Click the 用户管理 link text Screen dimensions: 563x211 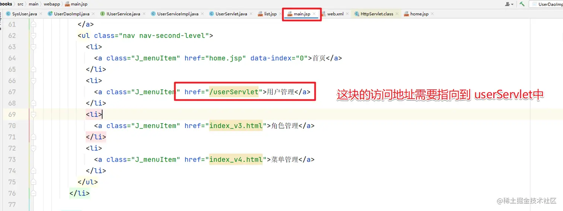281,92
